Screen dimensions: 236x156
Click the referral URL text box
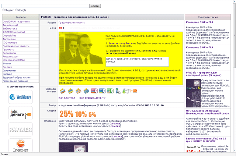coord(137,61)
